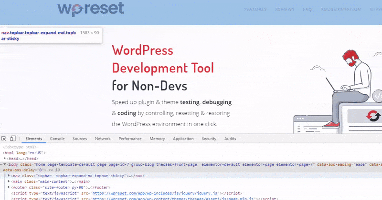This screenshot has height=200, width=382.
Task: Open the Network tab
Action: click(103, 139)
